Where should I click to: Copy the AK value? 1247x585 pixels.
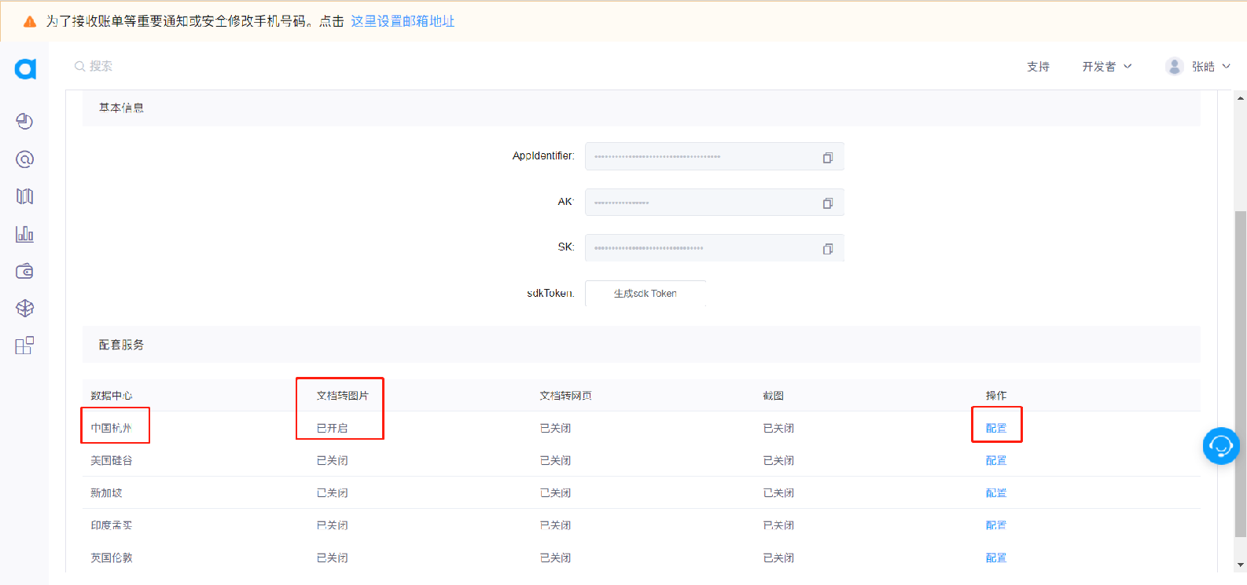point(828,203)
